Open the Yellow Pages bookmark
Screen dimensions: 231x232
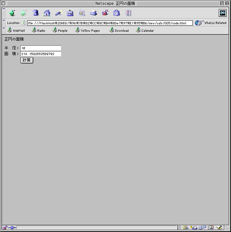coord(87,30)
